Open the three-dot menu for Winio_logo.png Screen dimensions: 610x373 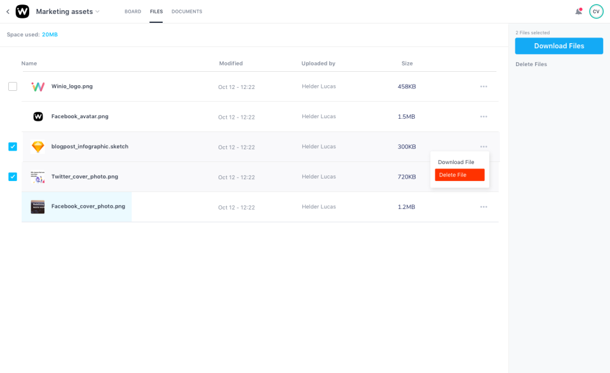point(484,86)
